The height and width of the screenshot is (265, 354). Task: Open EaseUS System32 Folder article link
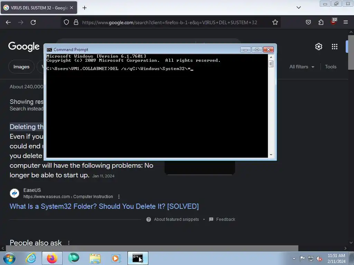104,206
